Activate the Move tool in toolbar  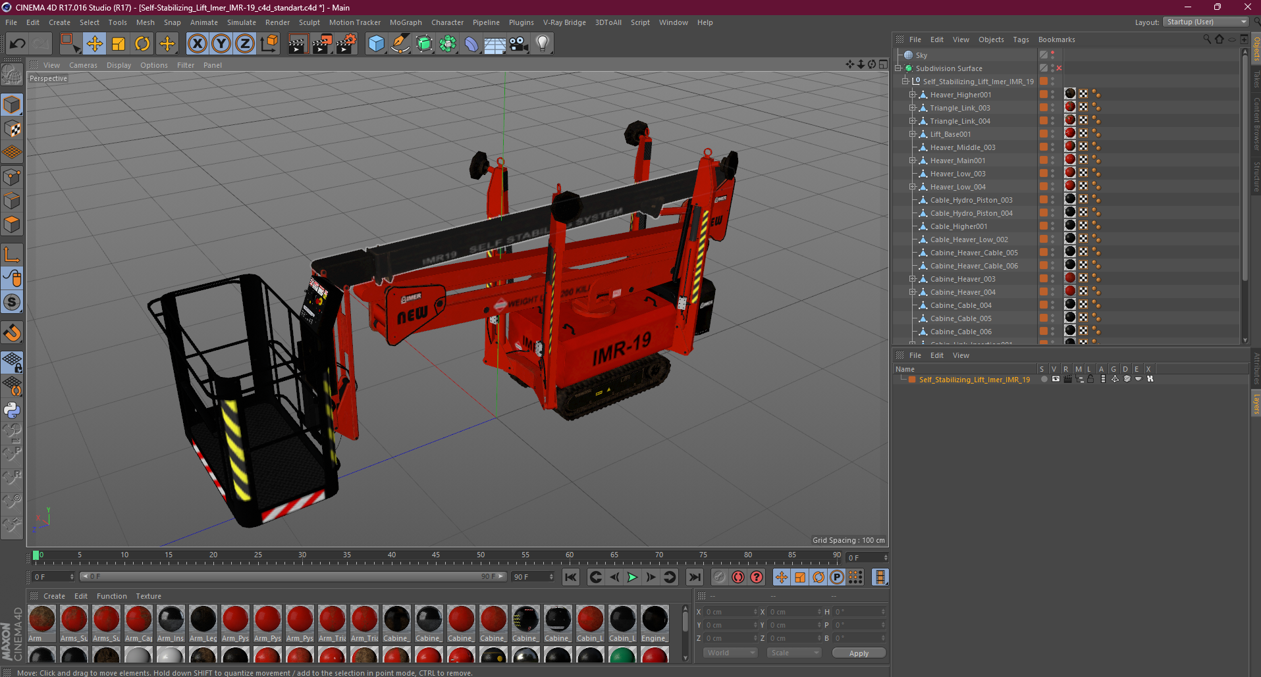click(x=95, y=44)
